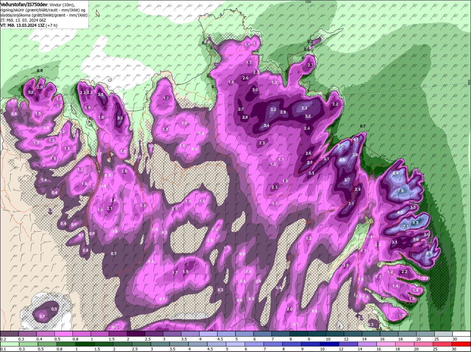The image size is (471, 352).
Task: Click the valid time 'VT: Mið. 13.03.2024 13Z' line
Action: [22, 25]
